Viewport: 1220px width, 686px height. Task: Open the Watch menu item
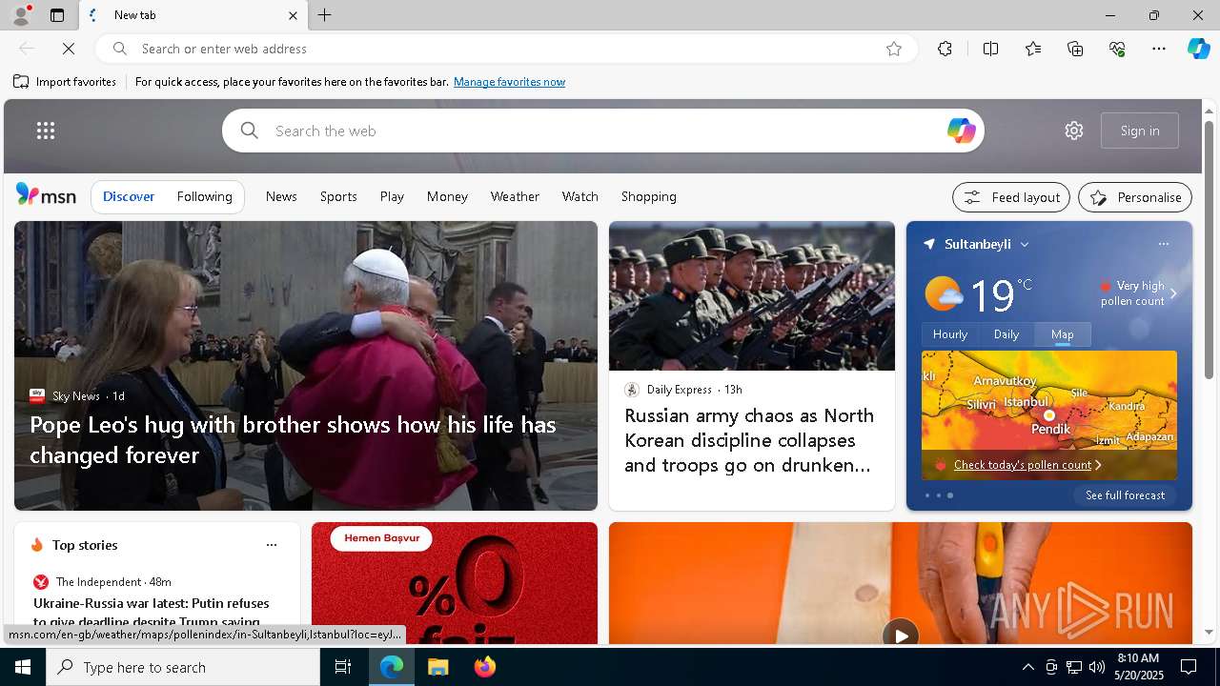click(579, 196)
